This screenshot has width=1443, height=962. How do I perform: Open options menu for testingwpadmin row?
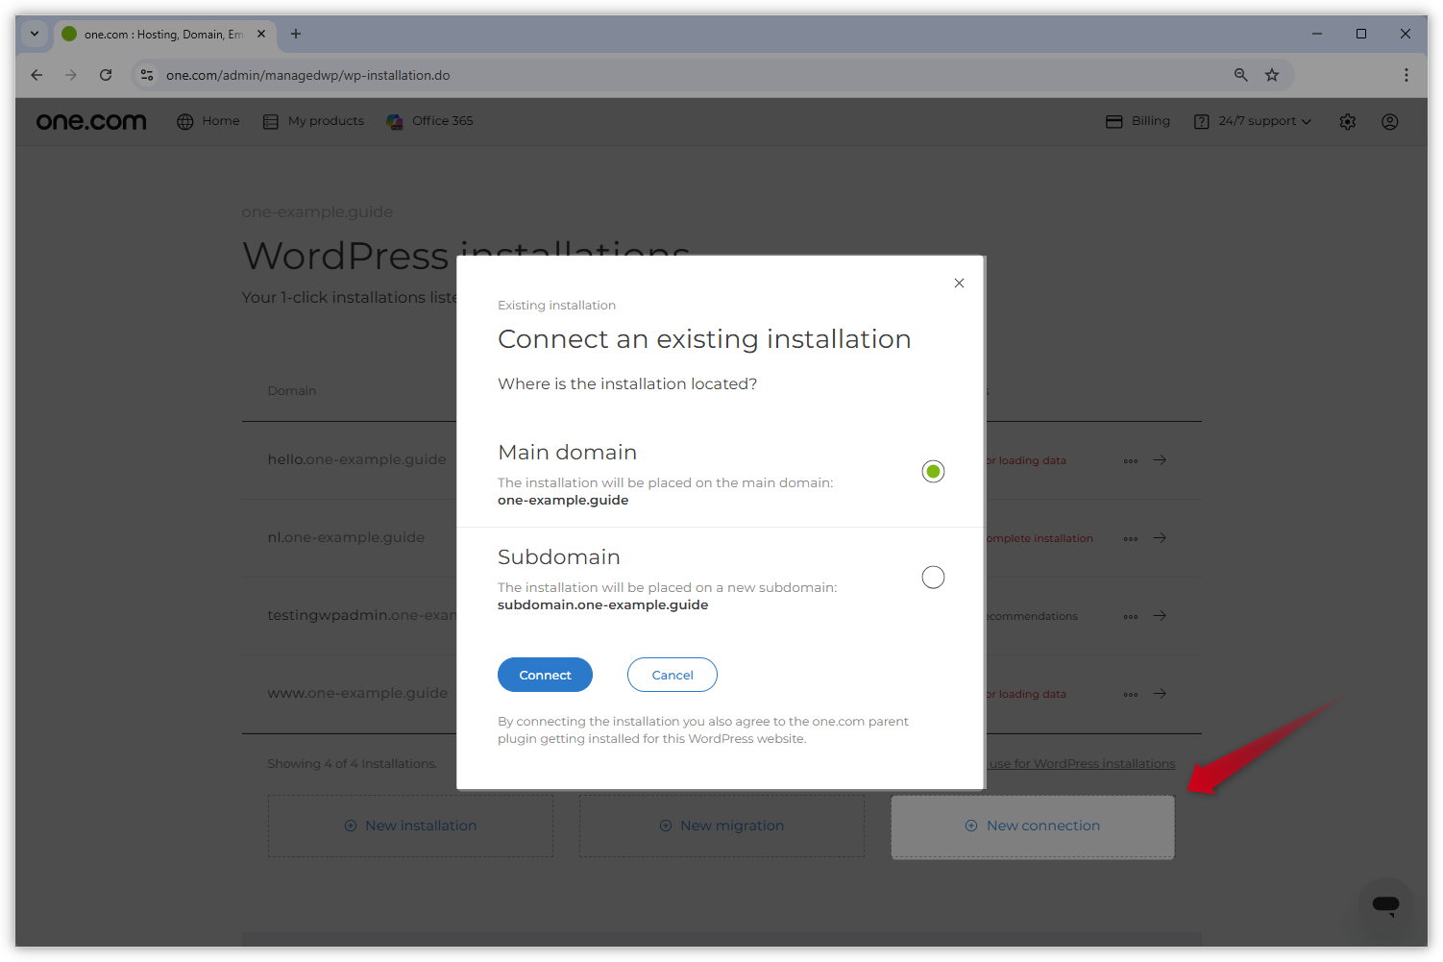tap(1131, 616)
